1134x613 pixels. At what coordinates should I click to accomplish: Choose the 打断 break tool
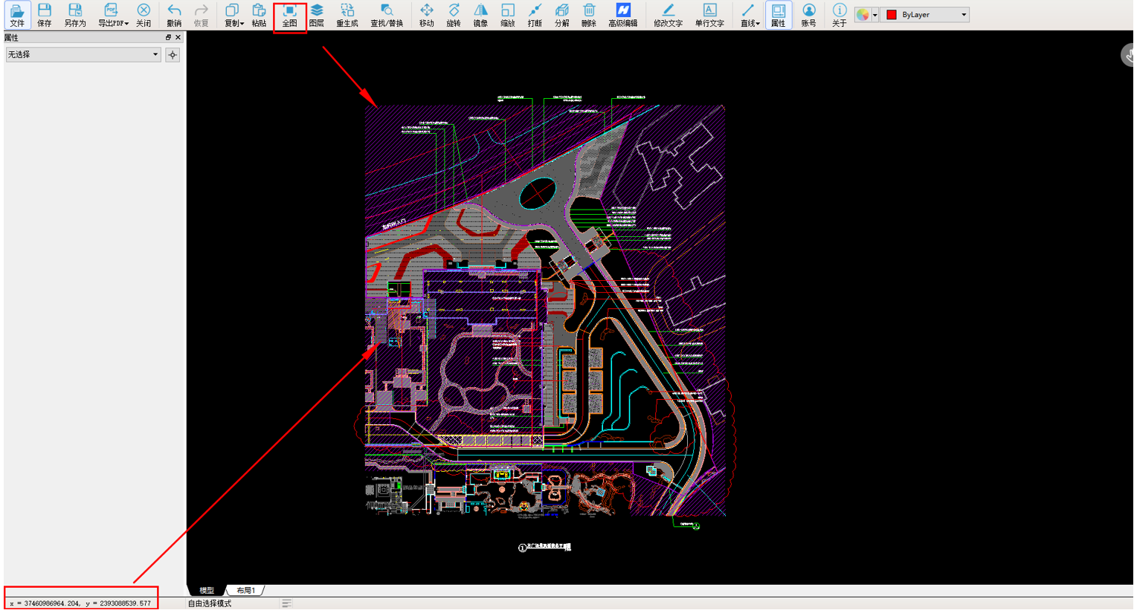pos(535,15)
